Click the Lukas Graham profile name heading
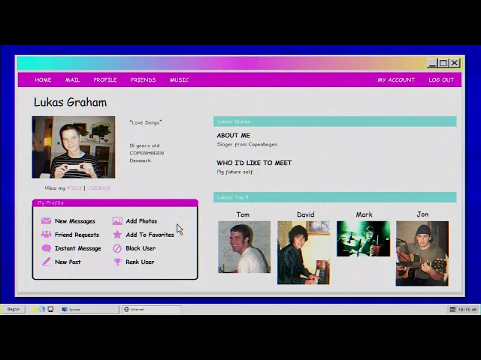The image size is (481, 360). [x=70, y=102]
